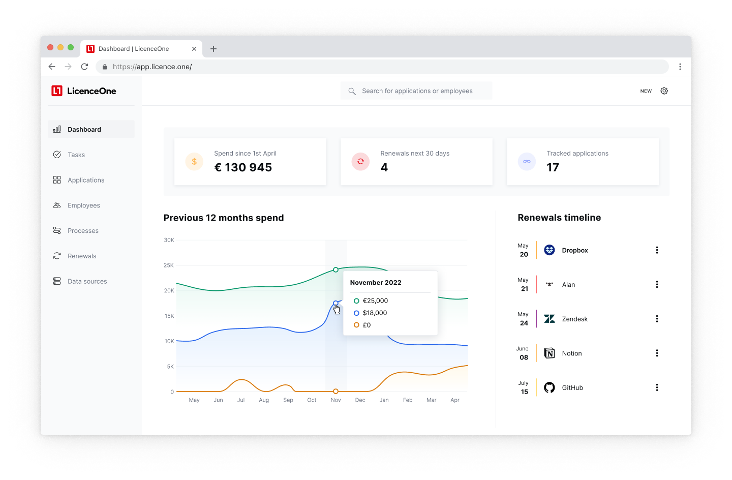Click the Zendesk icon in the timeline
The height and width of the screenshot is (480, 732).
[x=549, y=318]
